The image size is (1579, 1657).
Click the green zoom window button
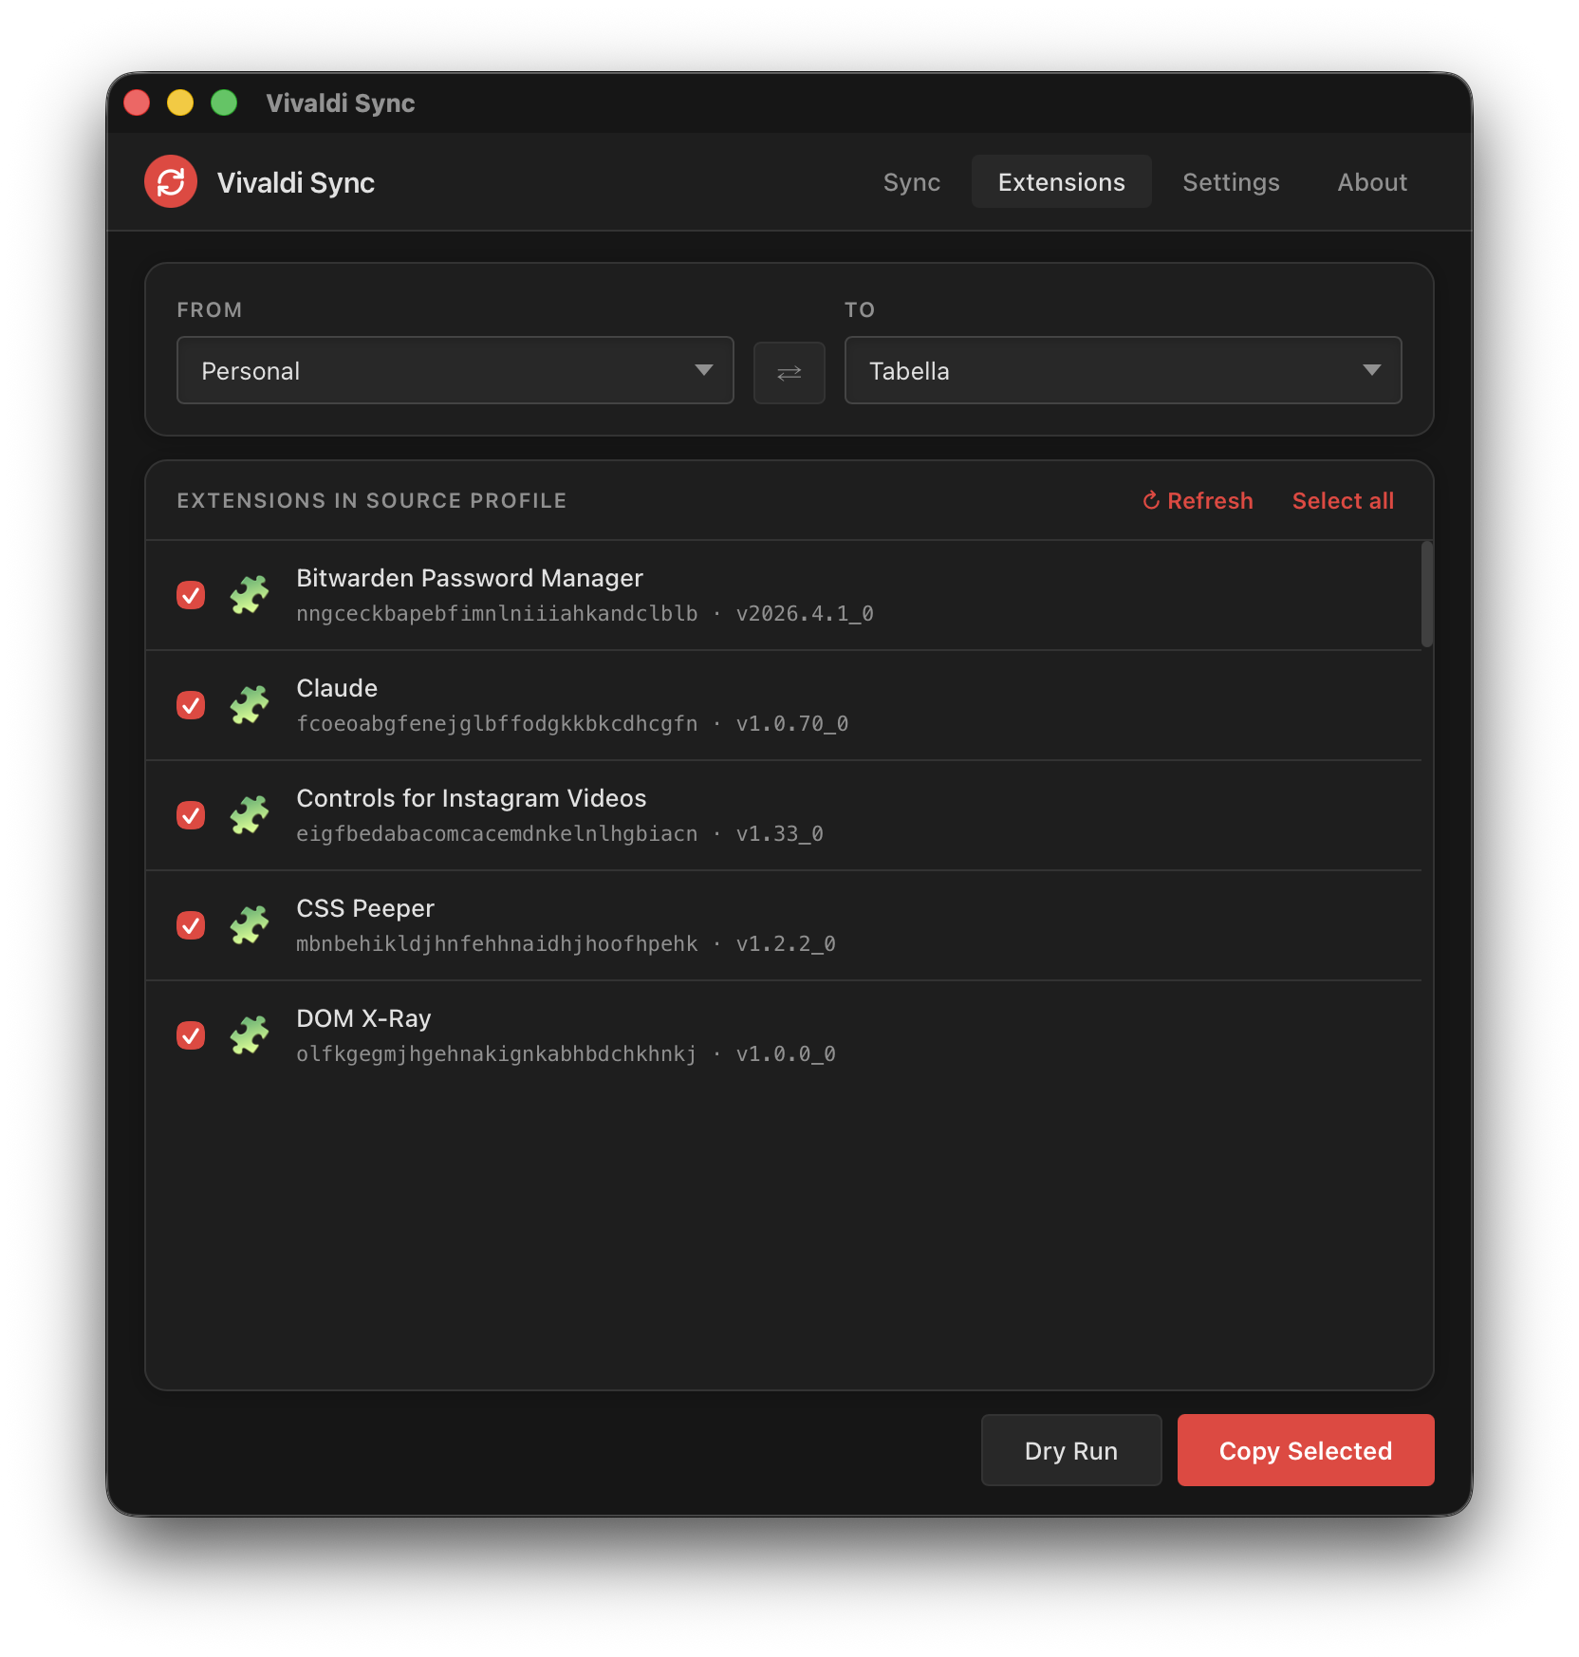coord(224,102)
